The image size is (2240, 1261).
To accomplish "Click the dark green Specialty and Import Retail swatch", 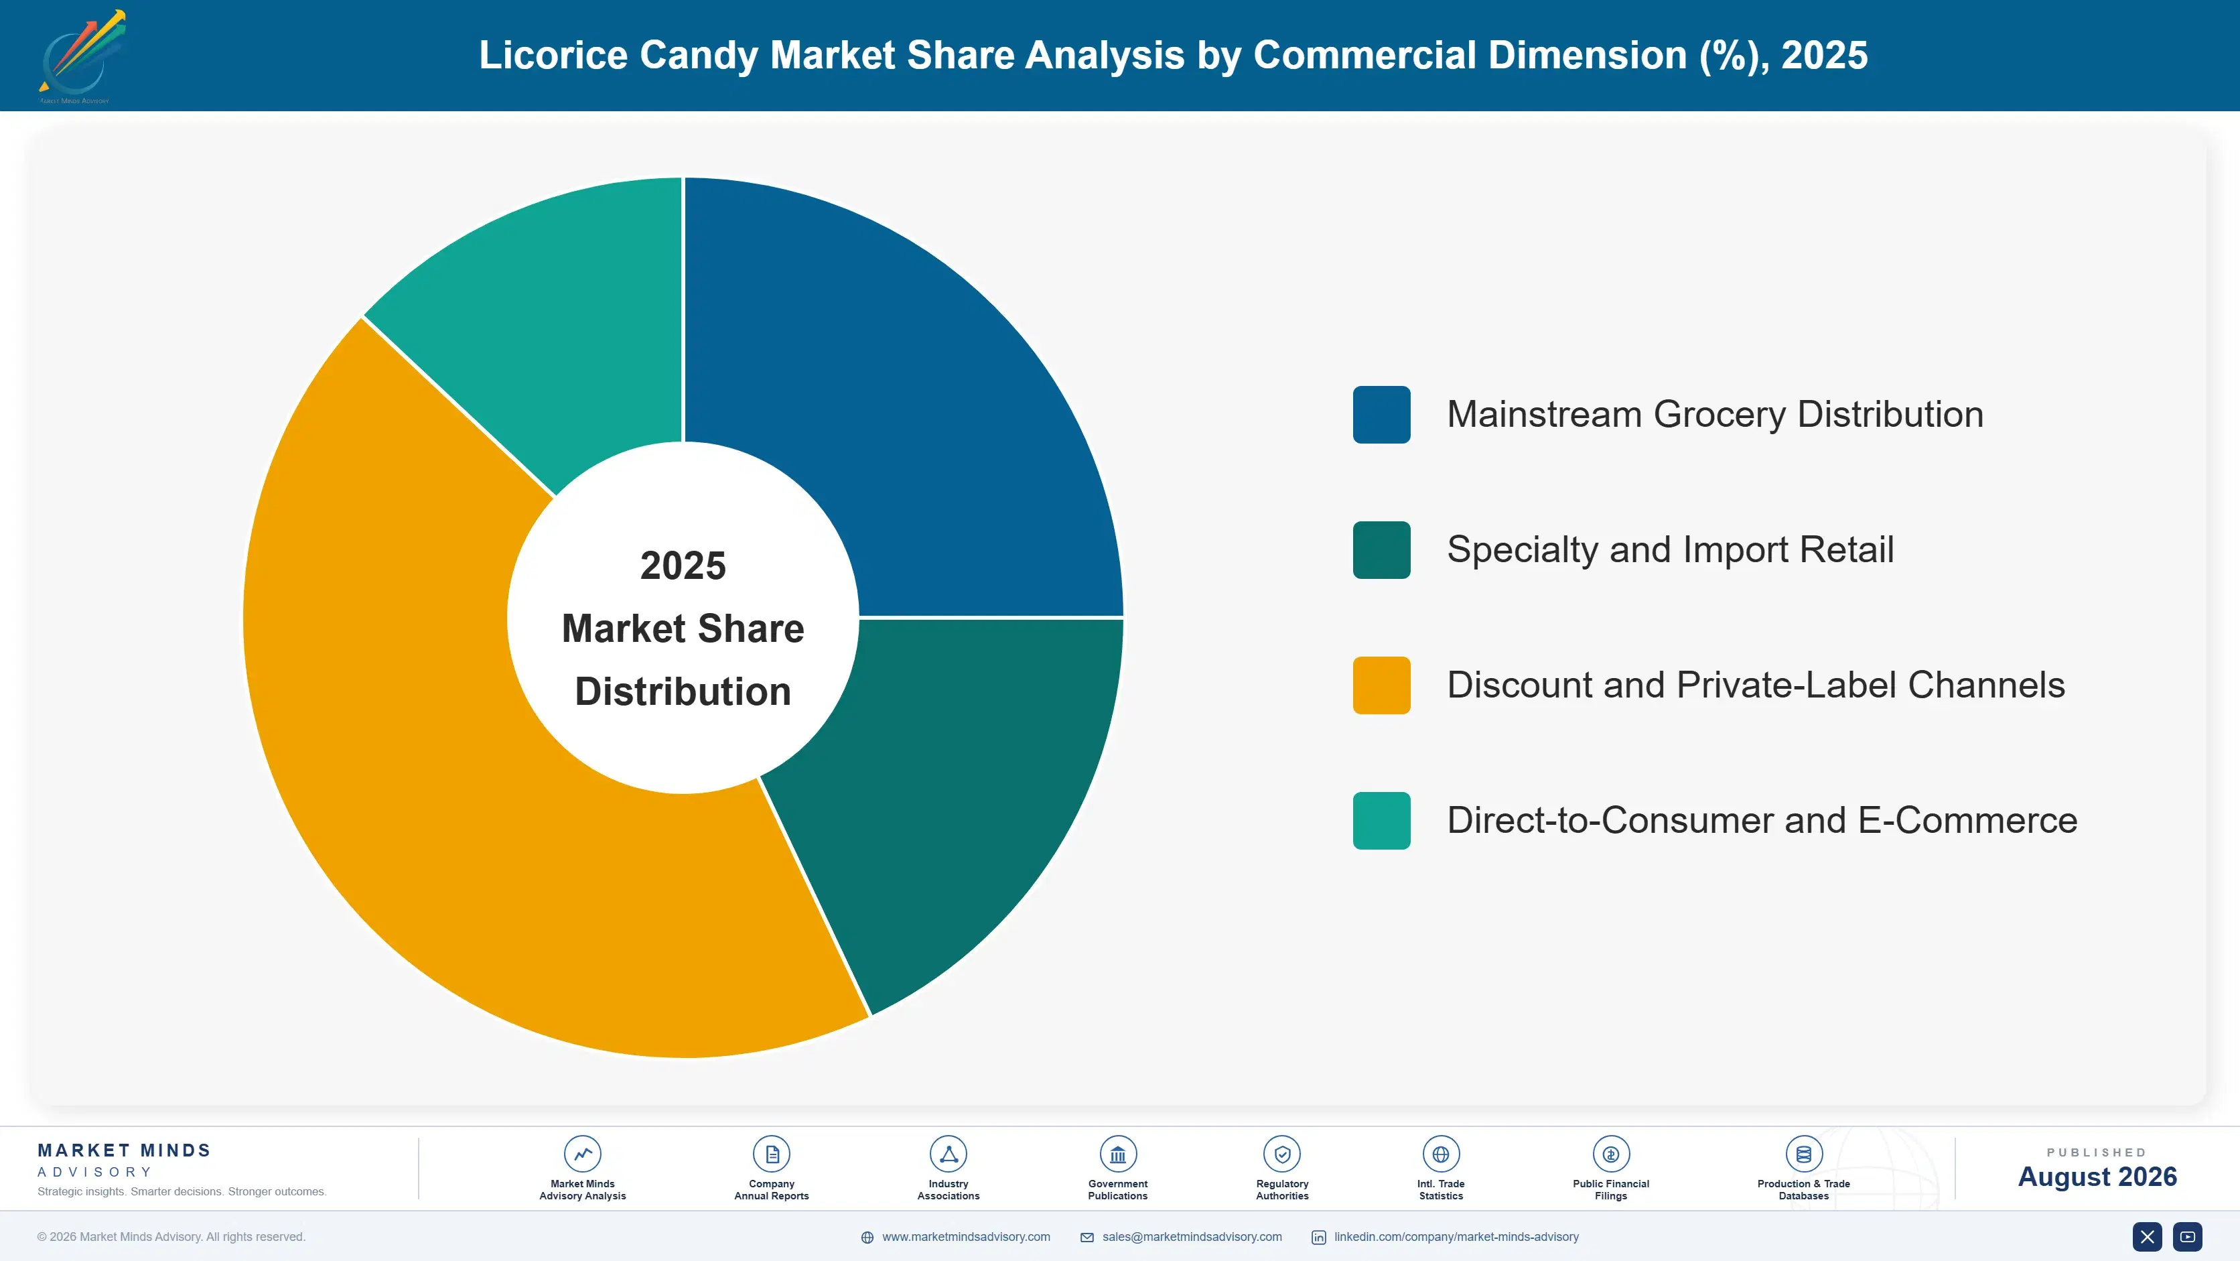I will (x=1381, y=549).
